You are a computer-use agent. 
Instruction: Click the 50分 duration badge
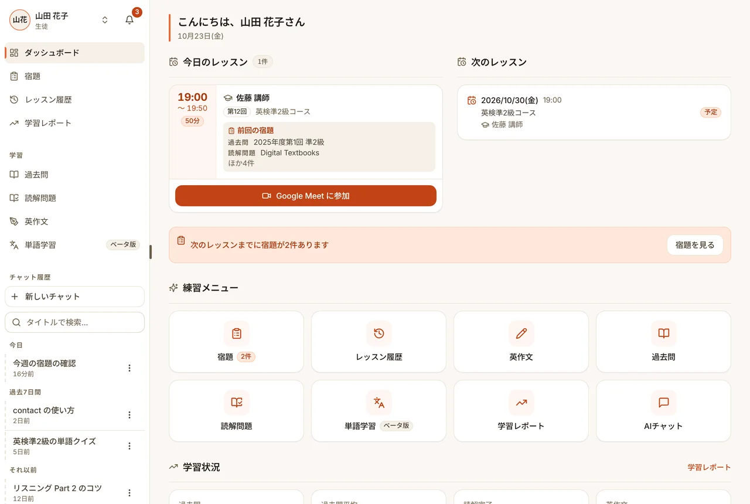pos(192,121)
